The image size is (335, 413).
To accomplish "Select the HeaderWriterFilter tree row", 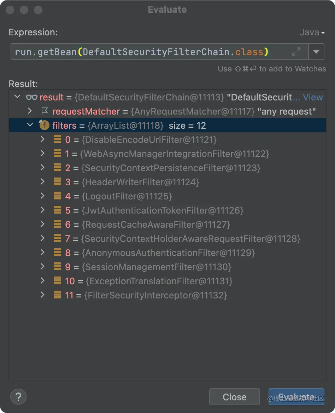I will [x=167, y=182].
